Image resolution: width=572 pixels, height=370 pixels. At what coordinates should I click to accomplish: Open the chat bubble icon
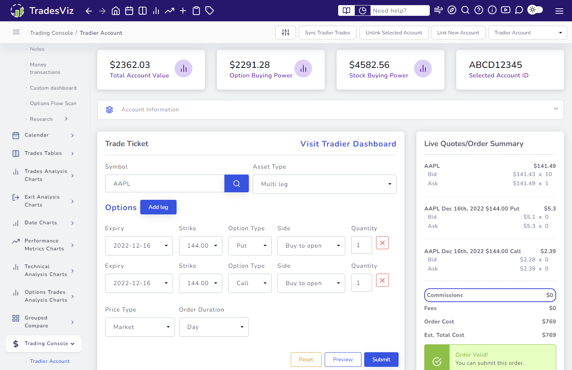pos(519,10)
